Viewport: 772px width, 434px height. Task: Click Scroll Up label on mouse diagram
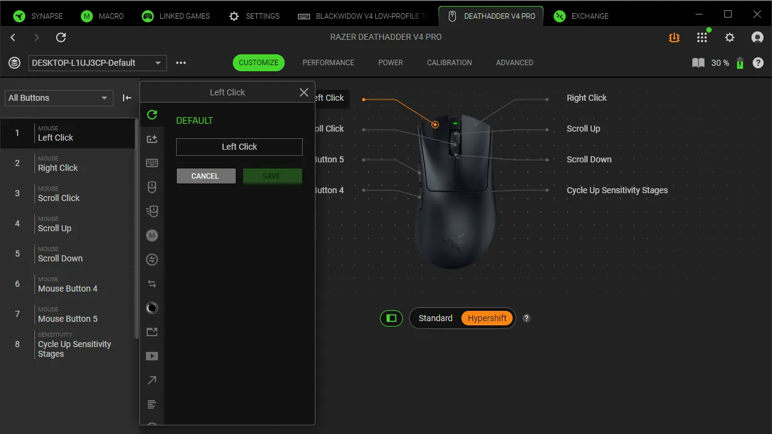(583, 129)
